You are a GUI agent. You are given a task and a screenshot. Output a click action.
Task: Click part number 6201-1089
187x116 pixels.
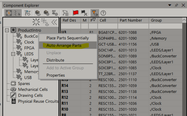coord(127,56)
